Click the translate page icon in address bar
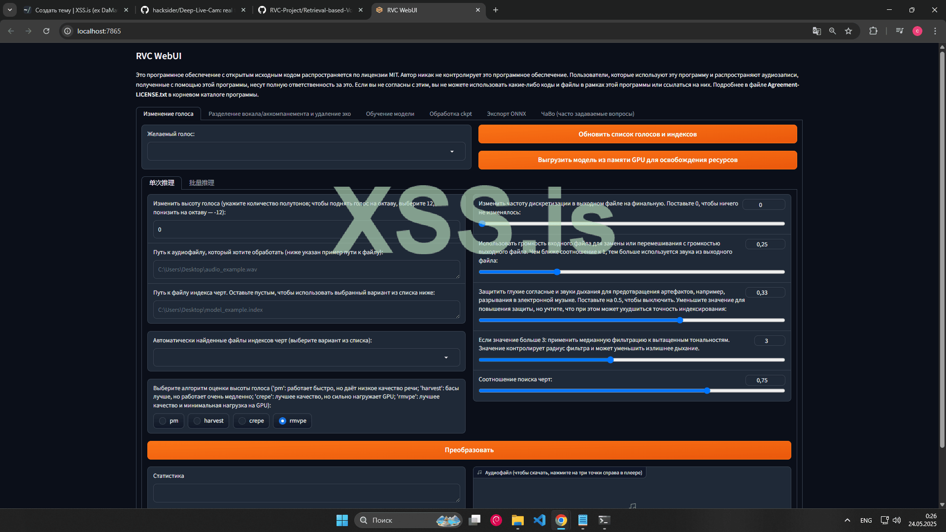 click(x=816, y=31)
